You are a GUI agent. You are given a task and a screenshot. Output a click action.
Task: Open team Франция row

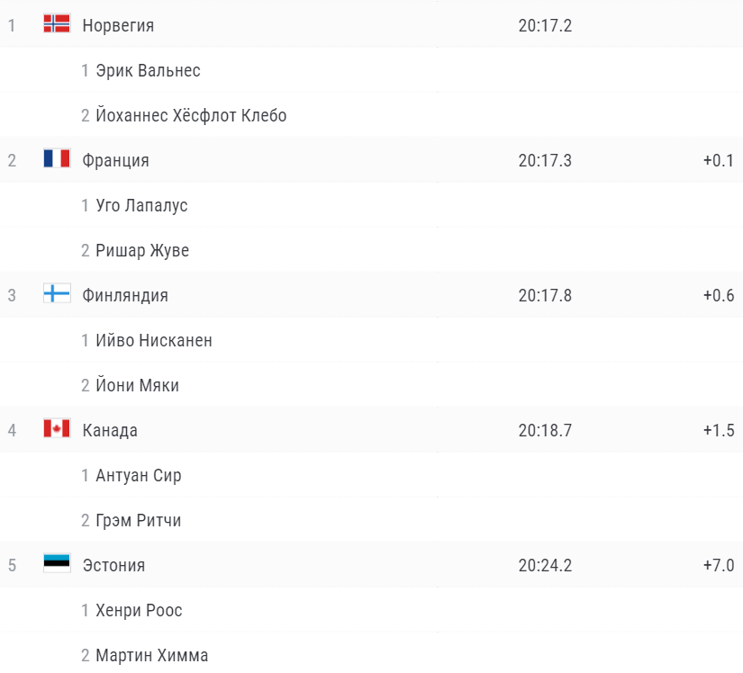(371, 160)
